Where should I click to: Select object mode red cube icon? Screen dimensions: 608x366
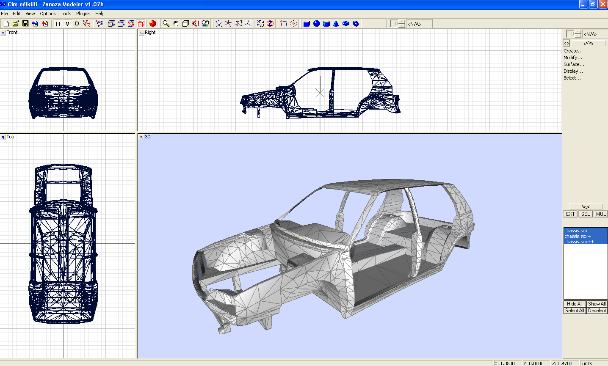click(141, 24)
